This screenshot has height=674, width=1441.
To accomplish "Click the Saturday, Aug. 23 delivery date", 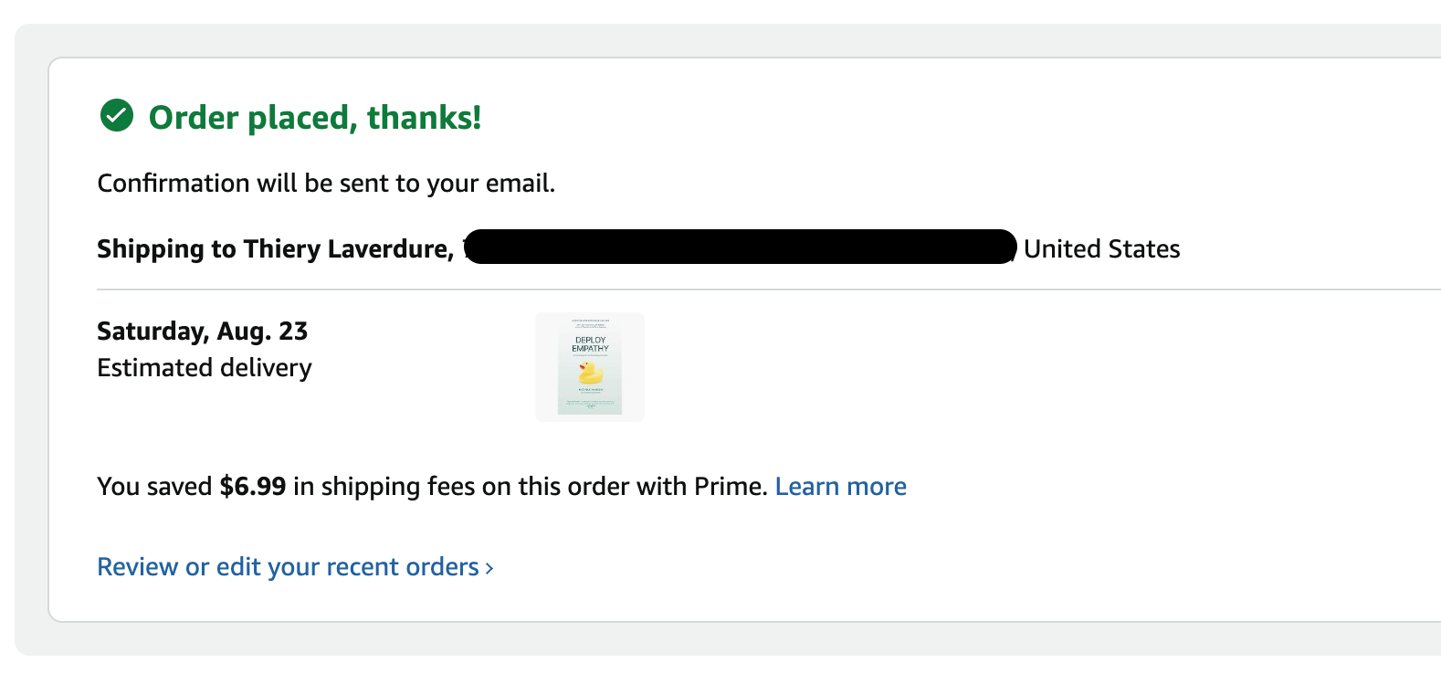I will click(202, 331).
